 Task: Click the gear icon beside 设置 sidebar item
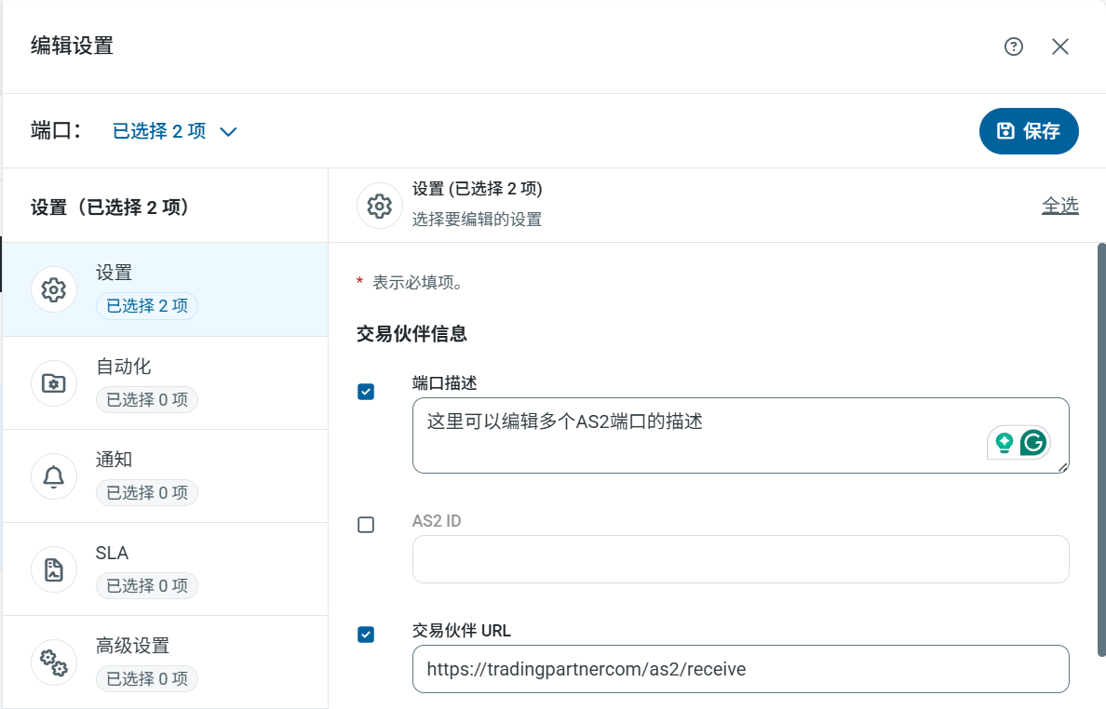[54, 289]
